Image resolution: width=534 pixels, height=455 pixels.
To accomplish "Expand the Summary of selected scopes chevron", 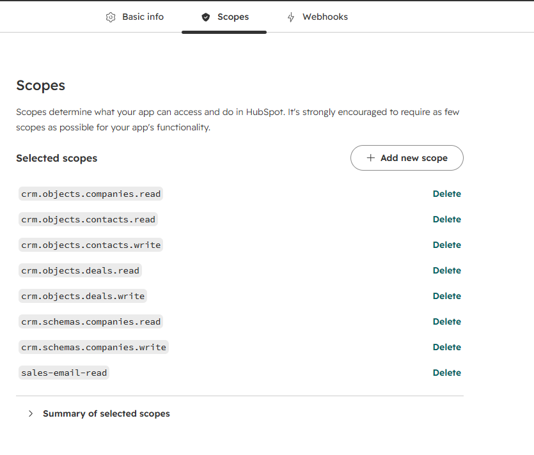I will [31, 413].
